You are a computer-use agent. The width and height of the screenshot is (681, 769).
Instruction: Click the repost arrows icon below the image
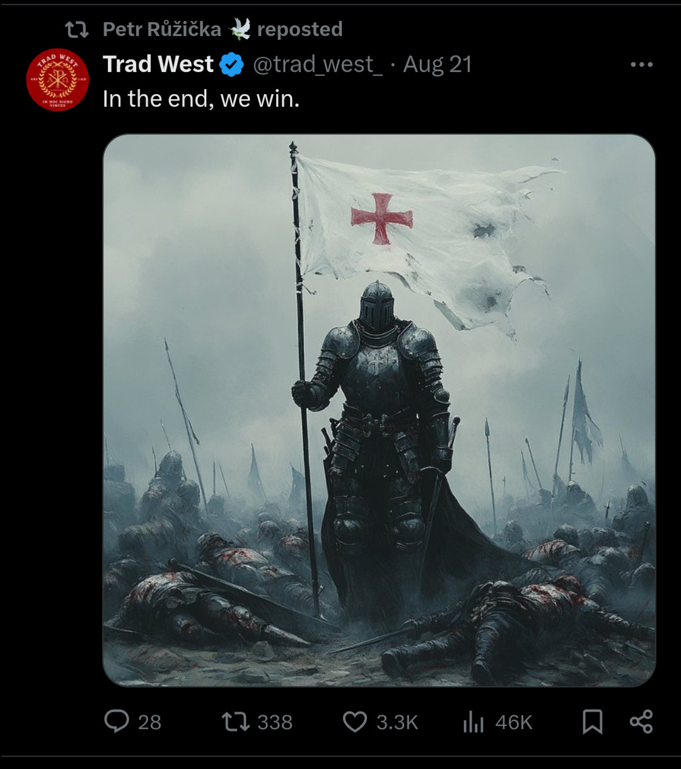pyautogui.click(x=235, y=721)
